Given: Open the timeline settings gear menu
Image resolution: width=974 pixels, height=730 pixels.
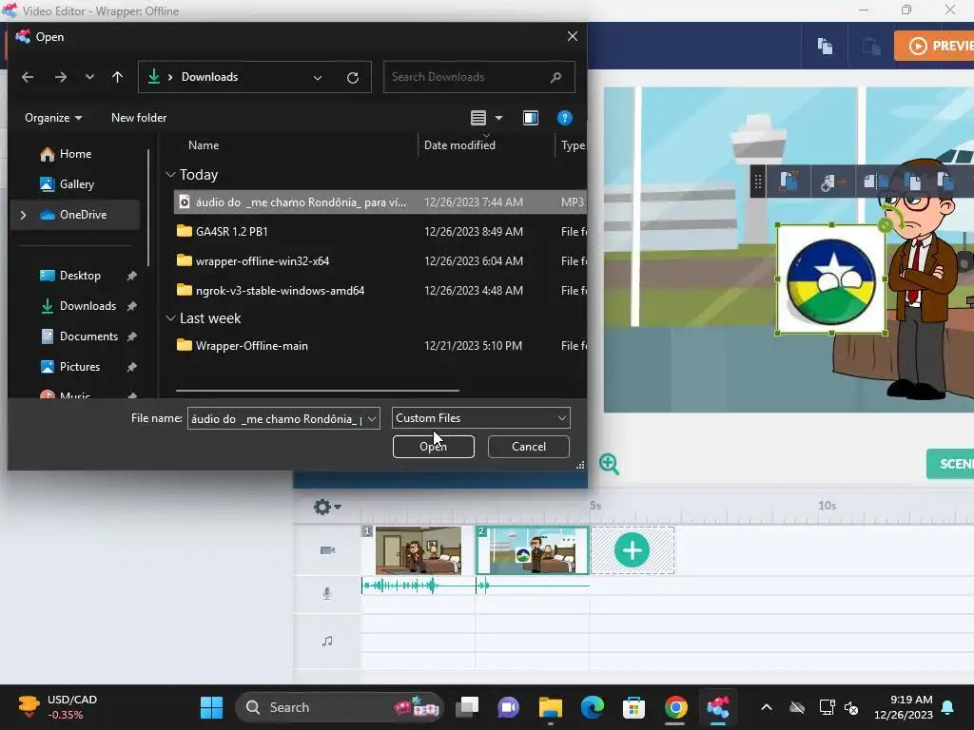Looking at the screenshot, I should (327, 508).
